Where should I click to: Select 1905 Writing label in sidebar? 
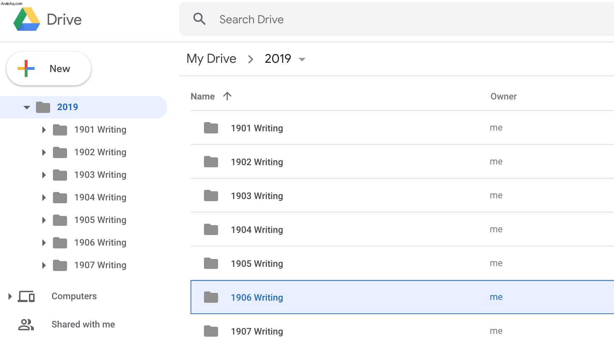pyautogui.click(x=100, y=220)
